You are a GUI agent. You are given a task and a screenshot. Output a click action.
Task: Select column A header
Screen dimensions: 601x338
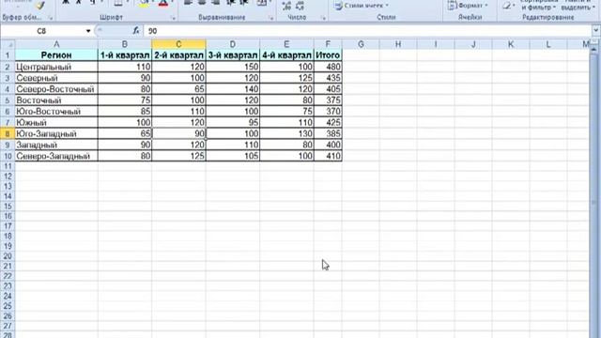56,44
